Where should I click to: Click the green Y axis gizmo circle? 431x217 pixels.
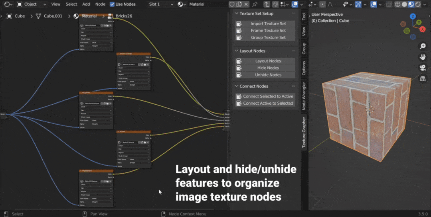point(419,22)
